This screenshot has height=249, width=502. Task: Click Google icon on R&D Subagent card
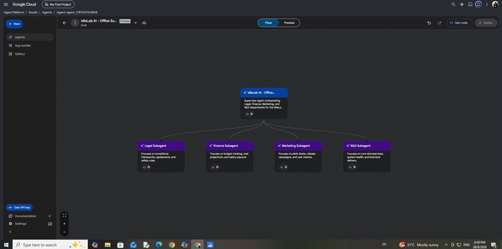(x=350, y=167)
